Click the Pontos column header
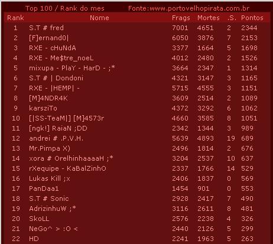Image resolution: width=273 pixels, height=244 pixels. [252, 18]
